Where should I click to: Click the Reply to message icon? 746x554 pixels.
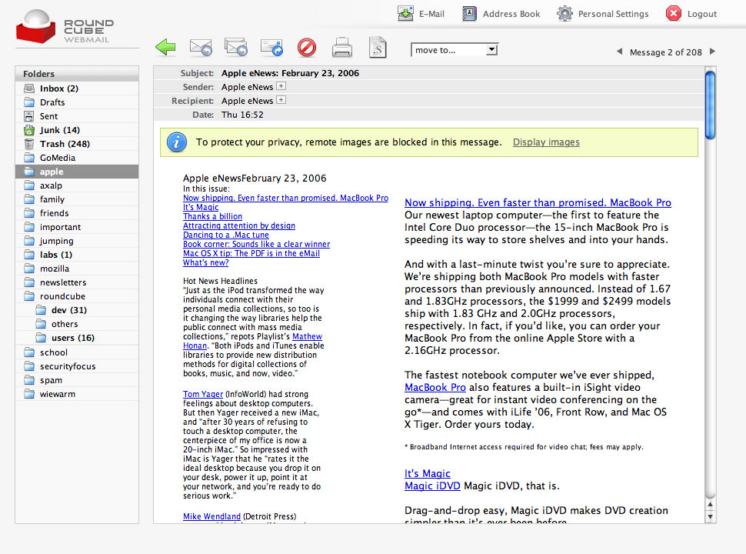200,47
